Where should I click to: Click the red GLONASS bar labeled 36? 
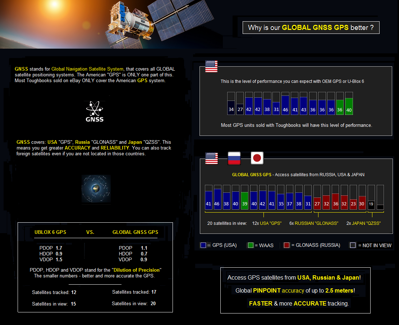tap(335, 197)
